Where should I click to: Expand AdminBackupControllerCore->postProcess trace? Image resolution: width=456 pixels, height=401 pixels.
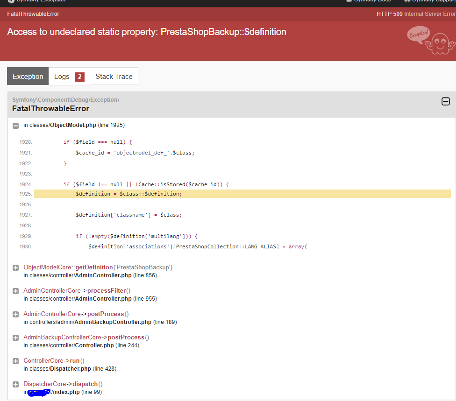point(15,338)
